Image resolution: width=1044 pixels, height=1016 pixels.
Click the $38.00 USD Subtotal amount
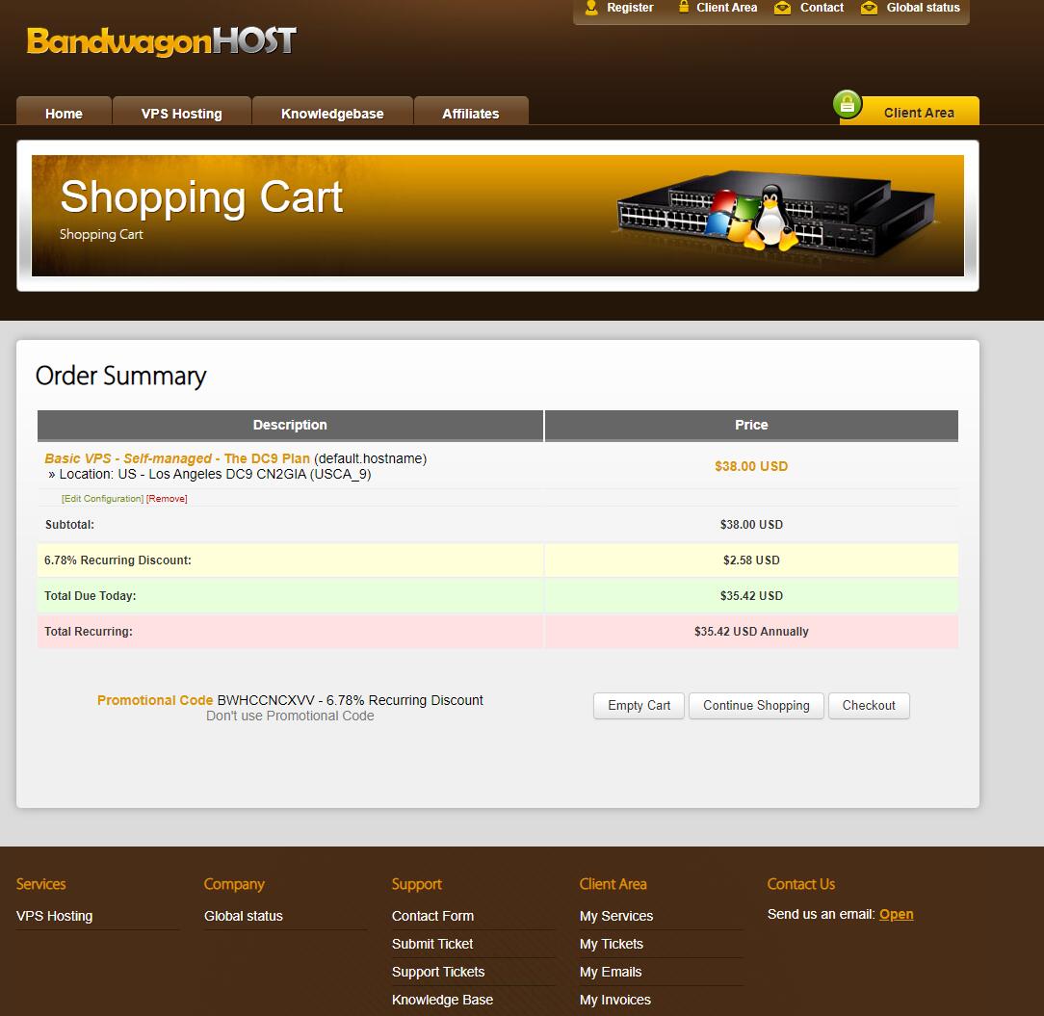[x=751, y=525]
